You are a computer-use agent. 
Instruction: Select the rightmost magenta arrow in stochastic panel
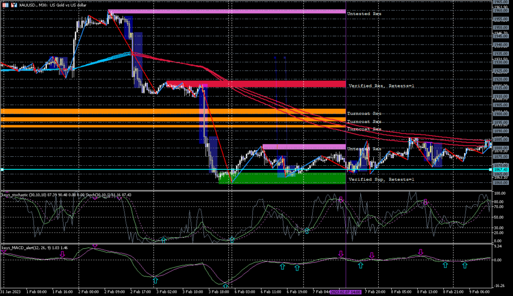pyautogui.click(x=426, y=203)
